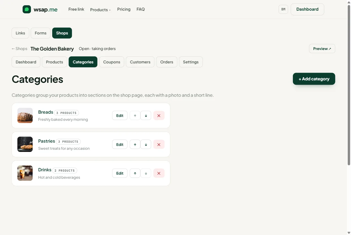Switch to the Links tab
The height and width of the screenshot is (235, 351).
click(x=20, y=33)
